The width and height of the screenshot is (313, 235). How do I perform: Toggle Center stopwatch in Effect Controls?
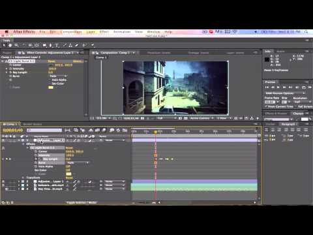10,65
